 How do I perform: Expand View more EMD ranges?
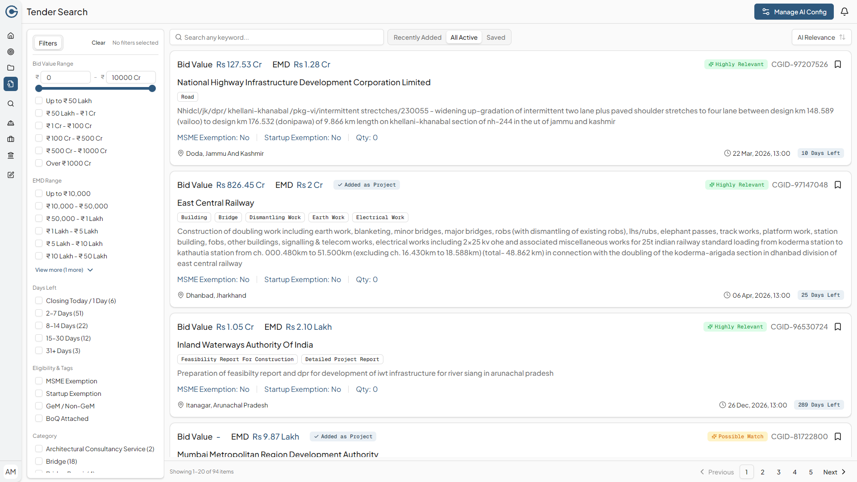pyautogui.click(x=64, y=270)
